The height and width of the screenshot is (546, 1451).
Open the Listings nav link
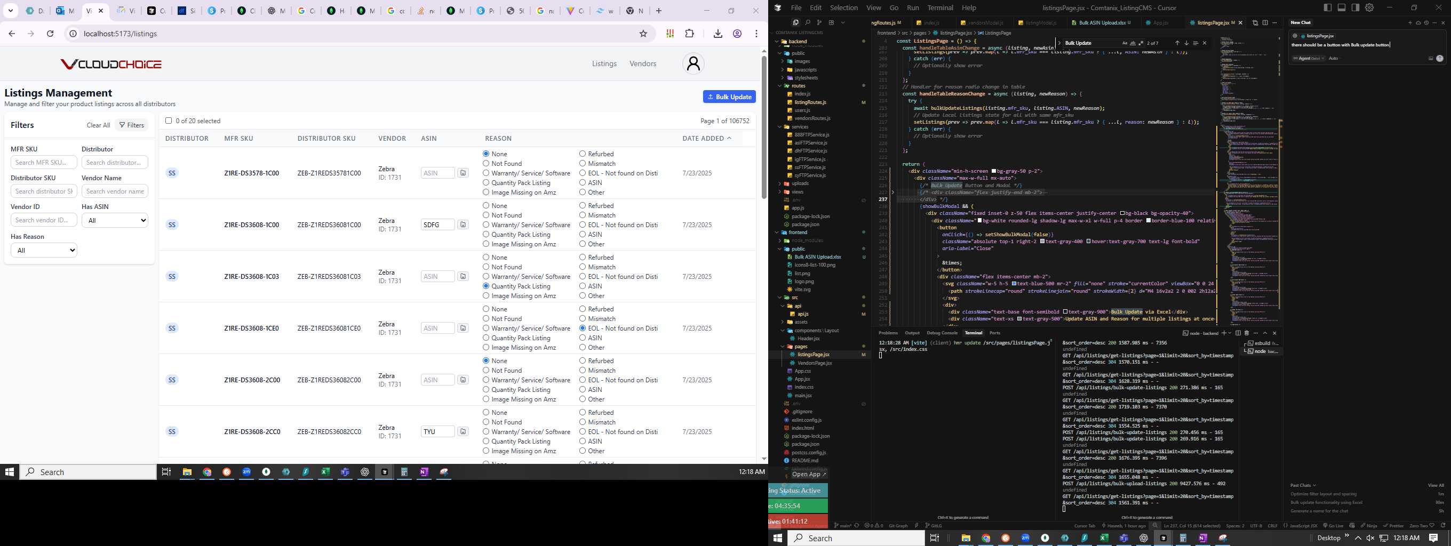(604, 63)
